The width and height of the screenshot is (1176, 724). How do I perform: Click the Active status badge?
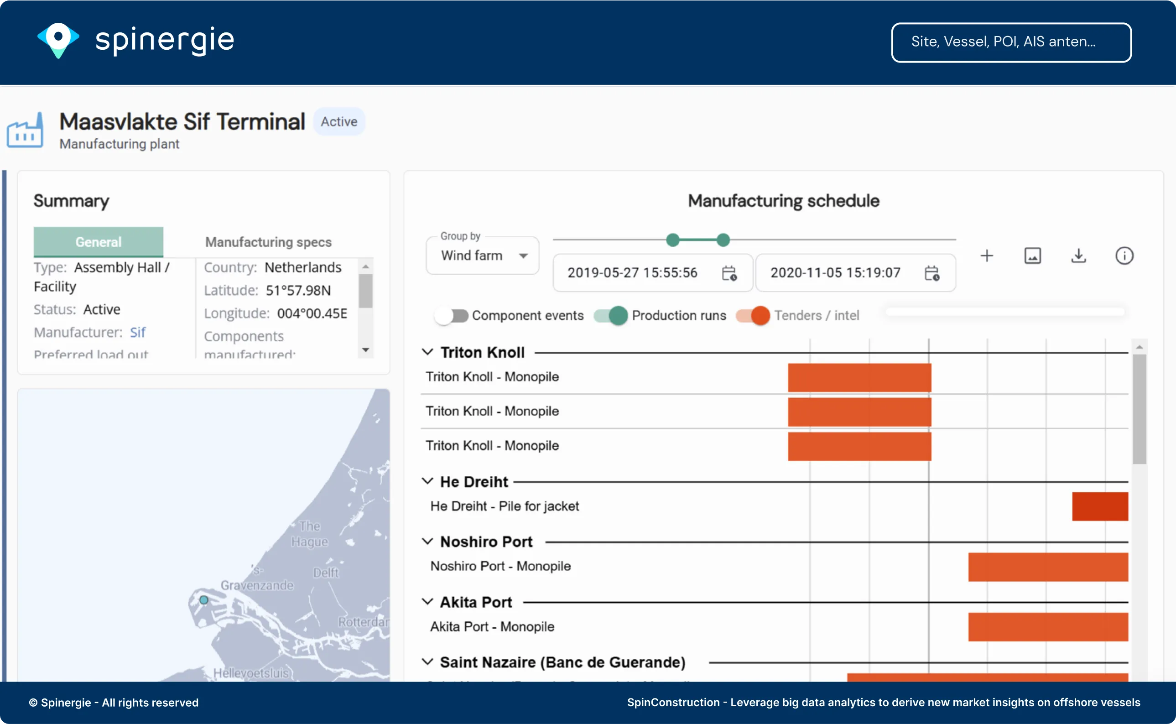pos(339,122)
